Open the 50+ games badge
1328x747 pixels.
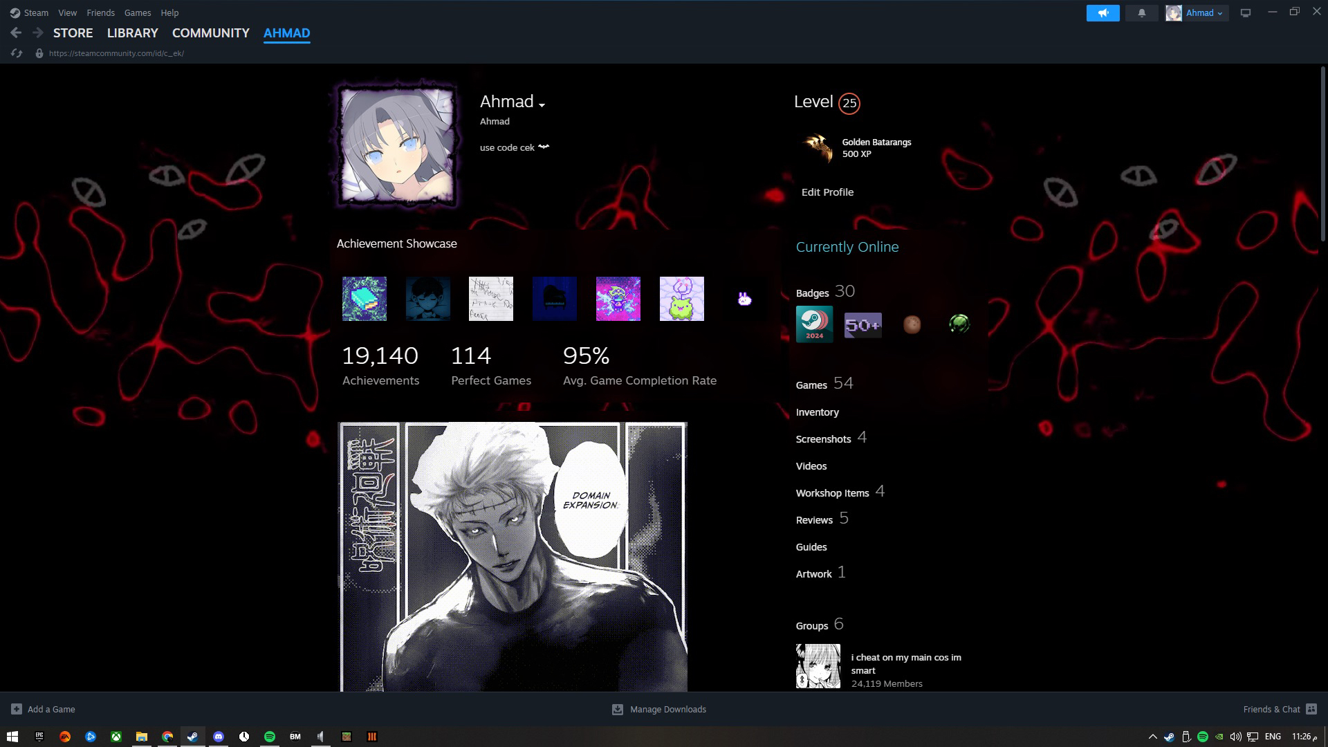point(863,324)
